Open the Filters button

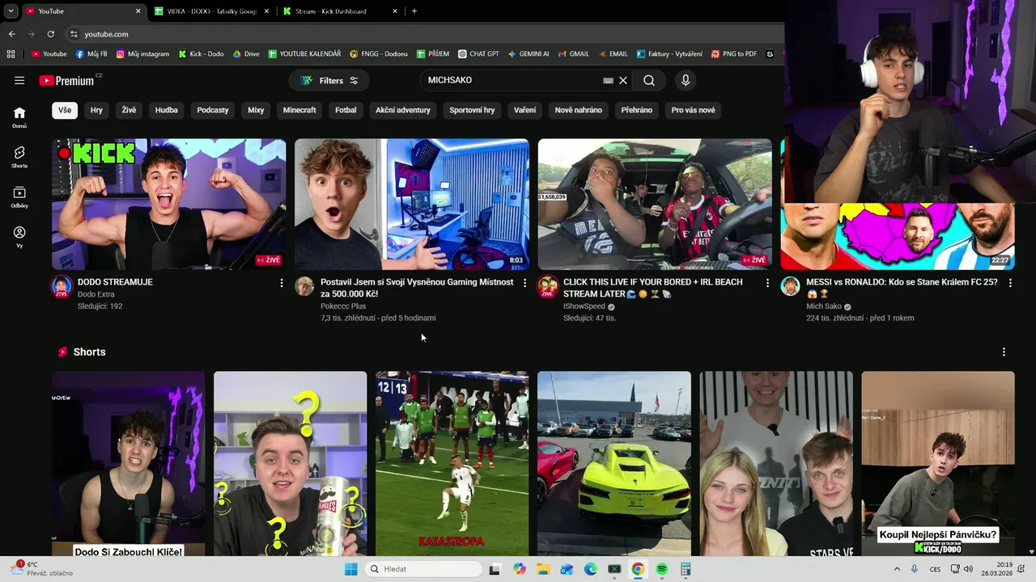coord(329,80)
